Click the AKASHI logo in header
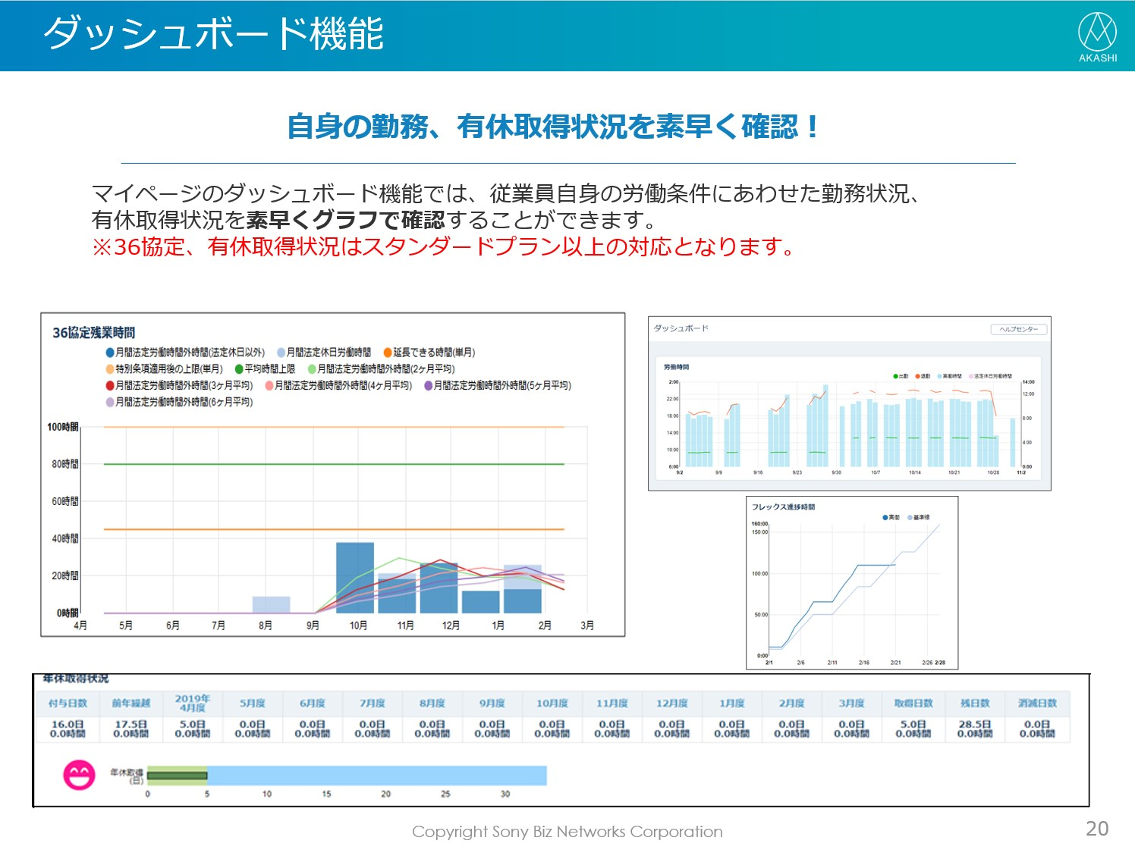 pos(1097,36)
